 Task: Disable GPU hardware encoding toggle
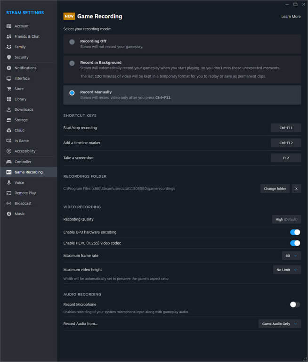(x=295, y=232)
